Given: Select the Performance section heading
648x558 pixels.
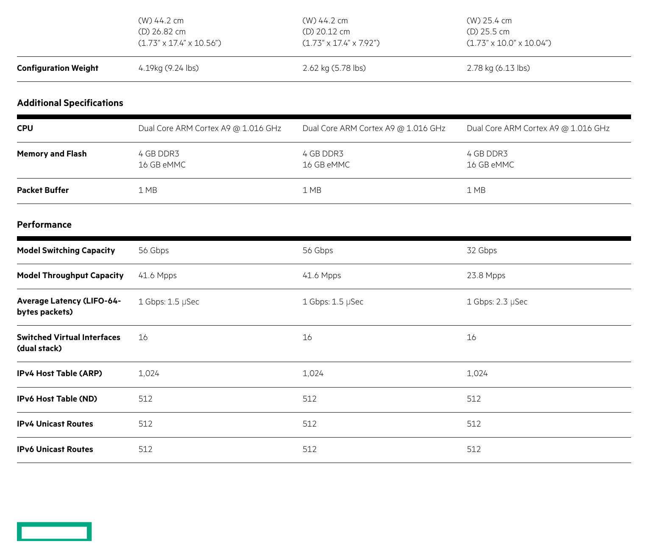Looking at the screenshot, I should (x=44, y=225).
